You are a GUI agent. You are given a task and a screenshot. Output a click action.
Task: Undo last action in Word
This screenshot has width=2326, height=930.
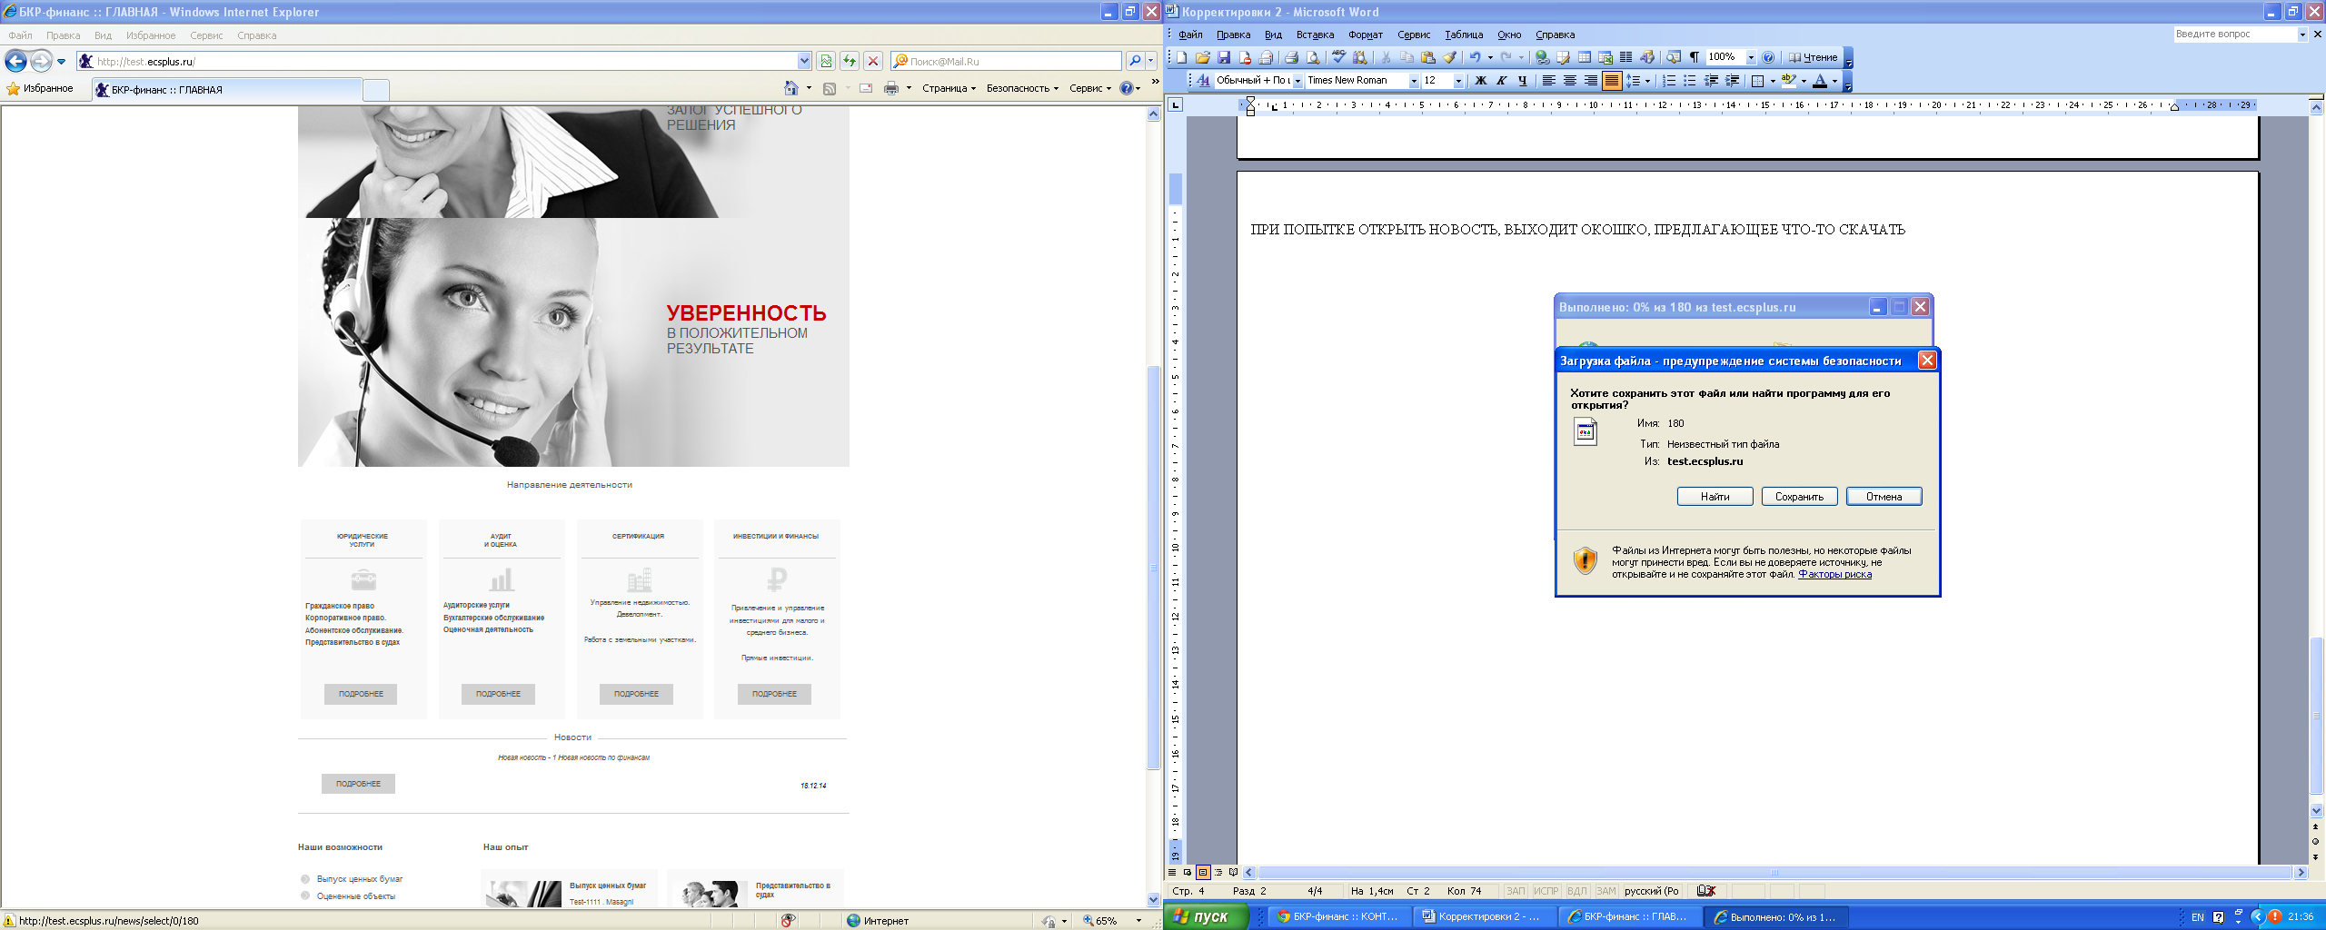[1475, 57]
